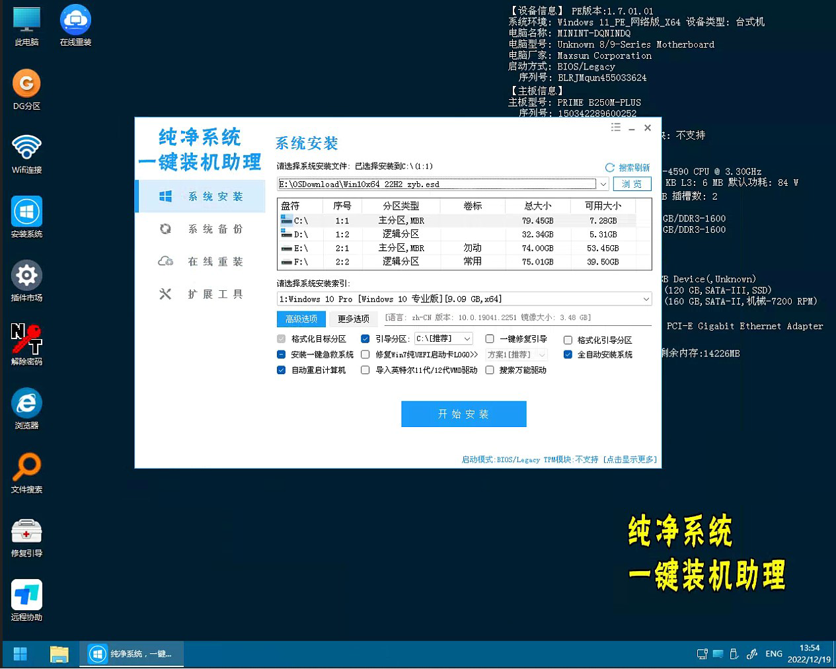Screen dimensions: 836x669
Task: Enable 一键修复引导 checkbox
Action: (x=490, y=338)
